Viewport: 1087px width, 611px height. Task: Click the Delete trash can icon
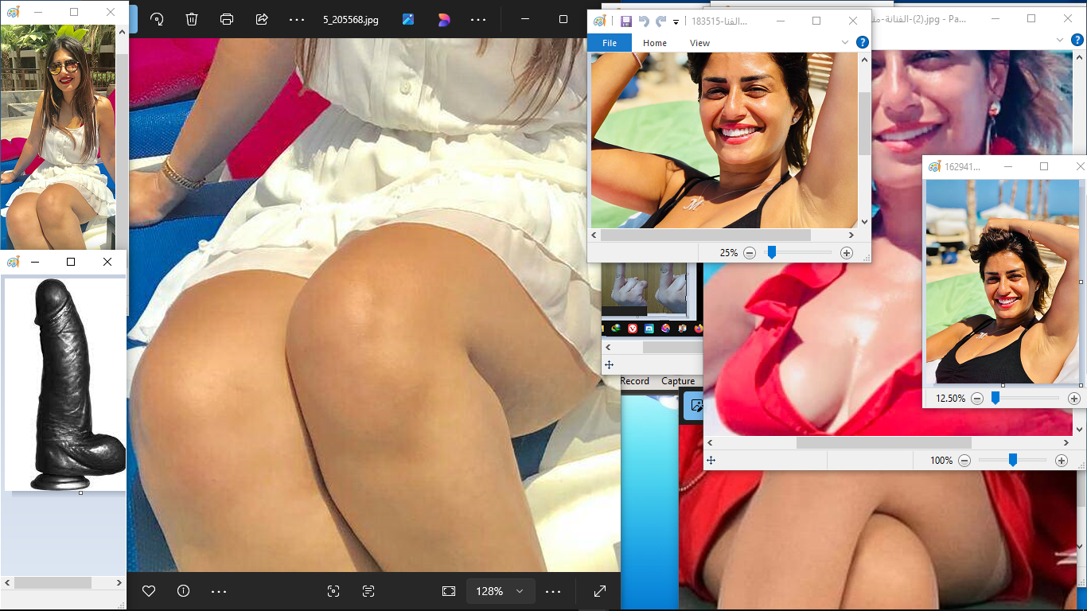click(x=192, y=20)
